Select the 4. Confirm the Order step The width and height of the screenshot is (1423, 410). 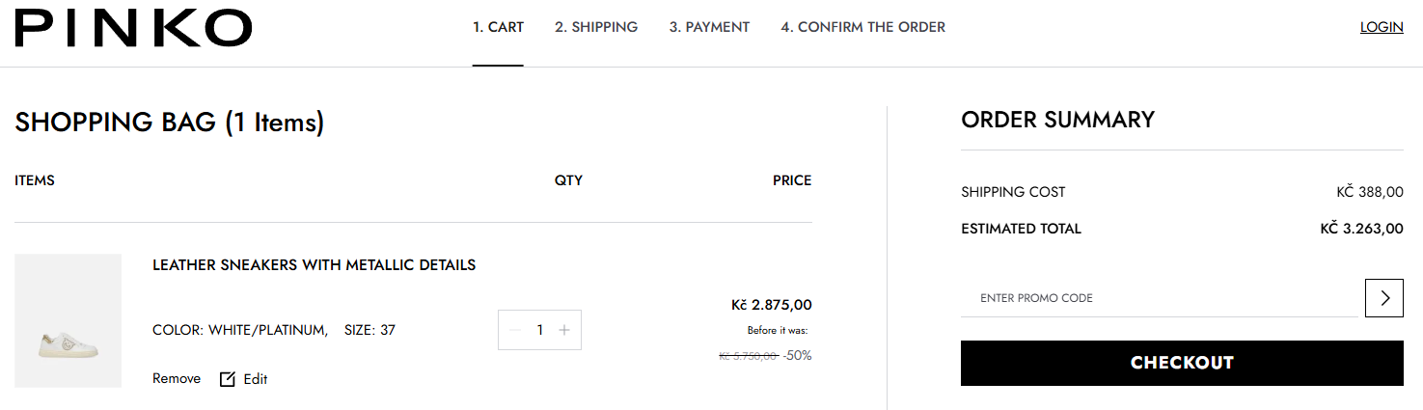point(862,27)
